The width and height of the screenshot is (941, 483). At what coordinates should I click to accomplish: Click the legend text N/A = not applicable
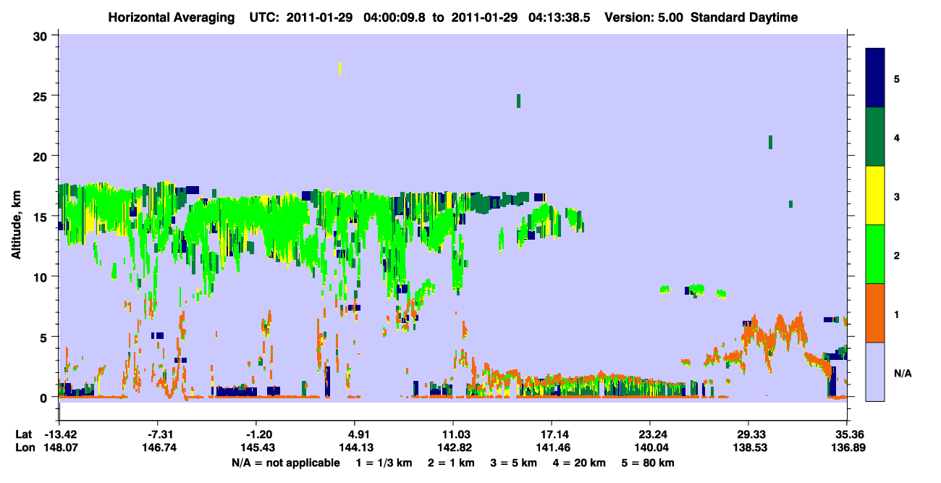point(285,463)
